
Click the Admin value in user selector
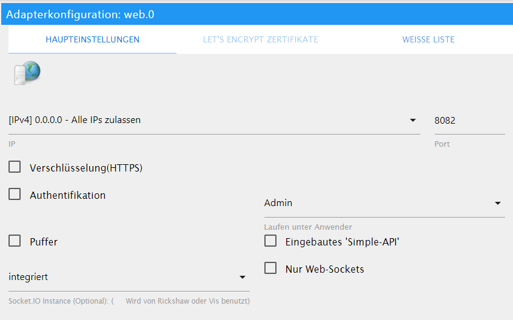click(x=278, y=203)
